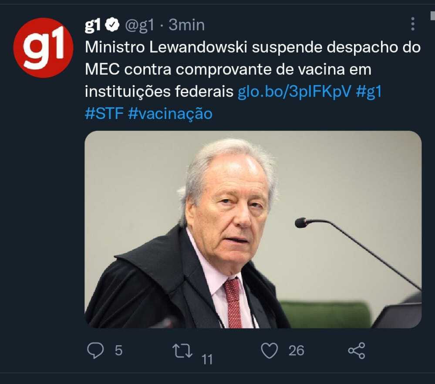This screenshot has height=384, width=435.
Task: Open the tweet photo thumbnail
Action: 253,229
